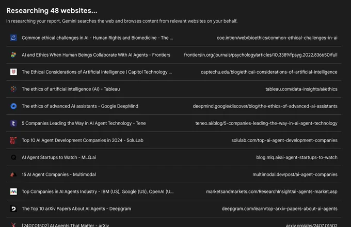This screenshot has height=227, width=351.
Task: Click the Google DeepMind blue favicon
Action: click(13, 106)
